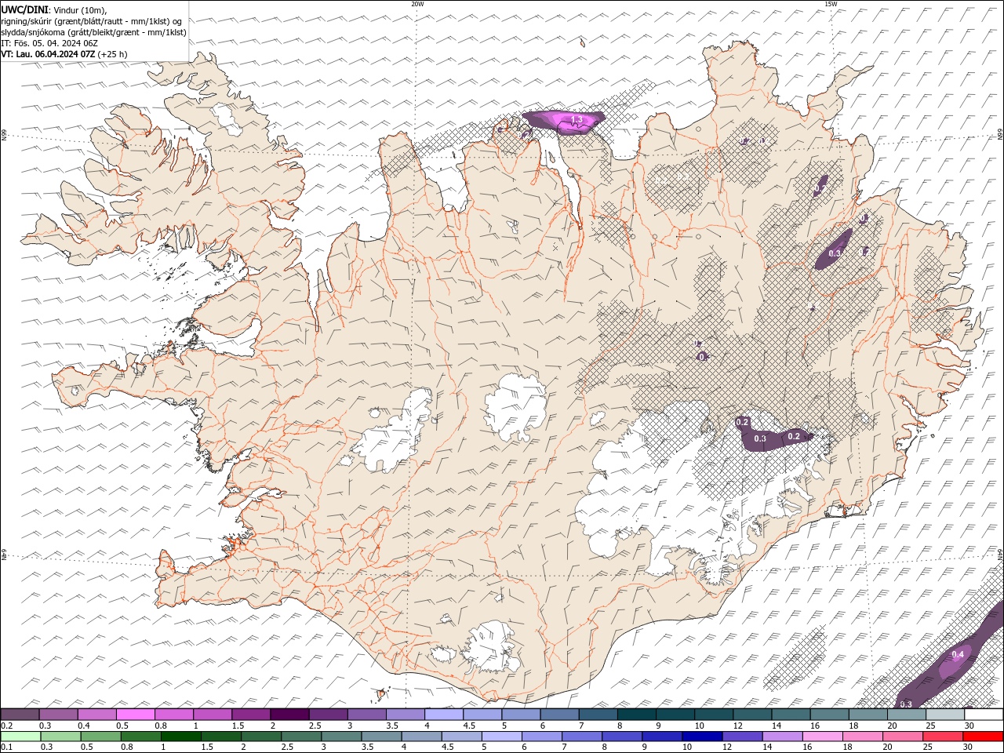Image resolution: width=1004 pixels, height=753 pixels.
Task: Click the deep blue rain swatch labeled 10
Action: point(702,737)
